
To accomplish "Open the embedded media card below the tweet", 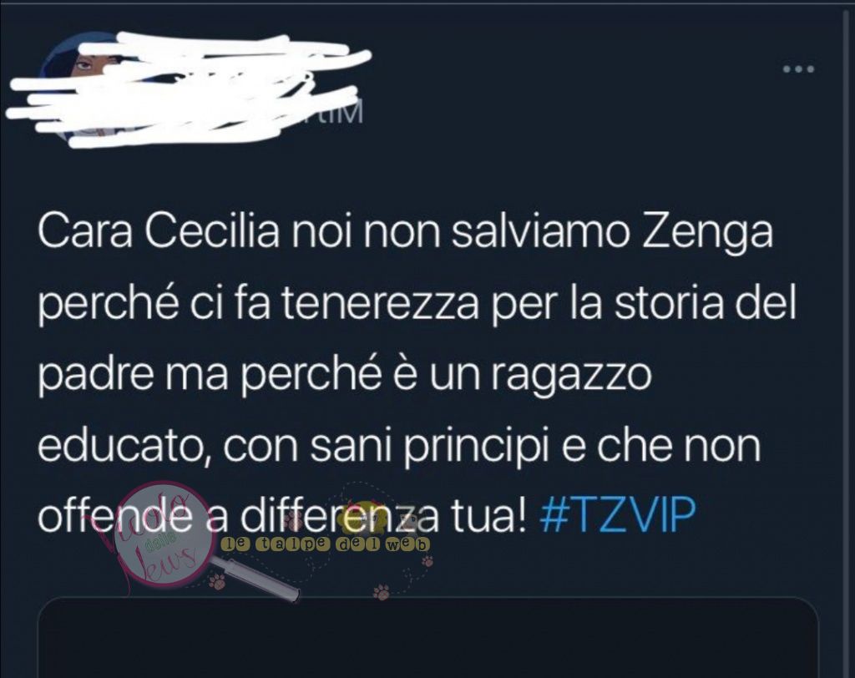I will tap(428, 638).
